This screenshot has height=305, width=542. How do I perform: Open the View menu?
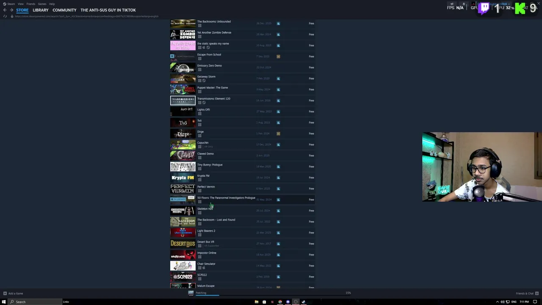(x=20, y=4)
